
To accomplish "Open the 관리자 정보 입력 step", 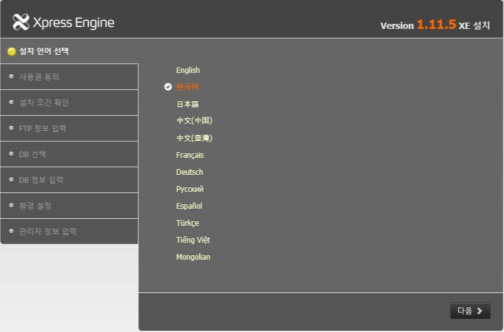I will [x=69, y=231].
